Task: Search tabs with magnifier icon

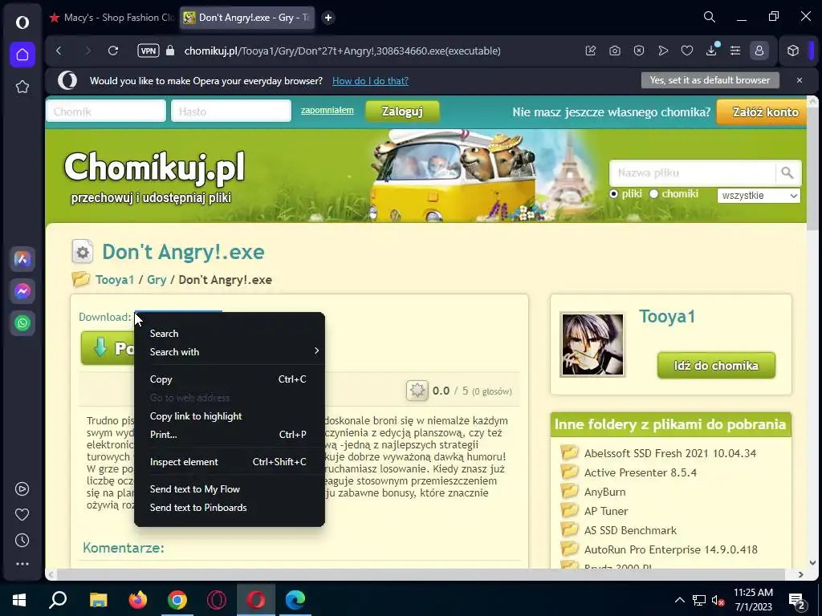Action: click(710, 18)
